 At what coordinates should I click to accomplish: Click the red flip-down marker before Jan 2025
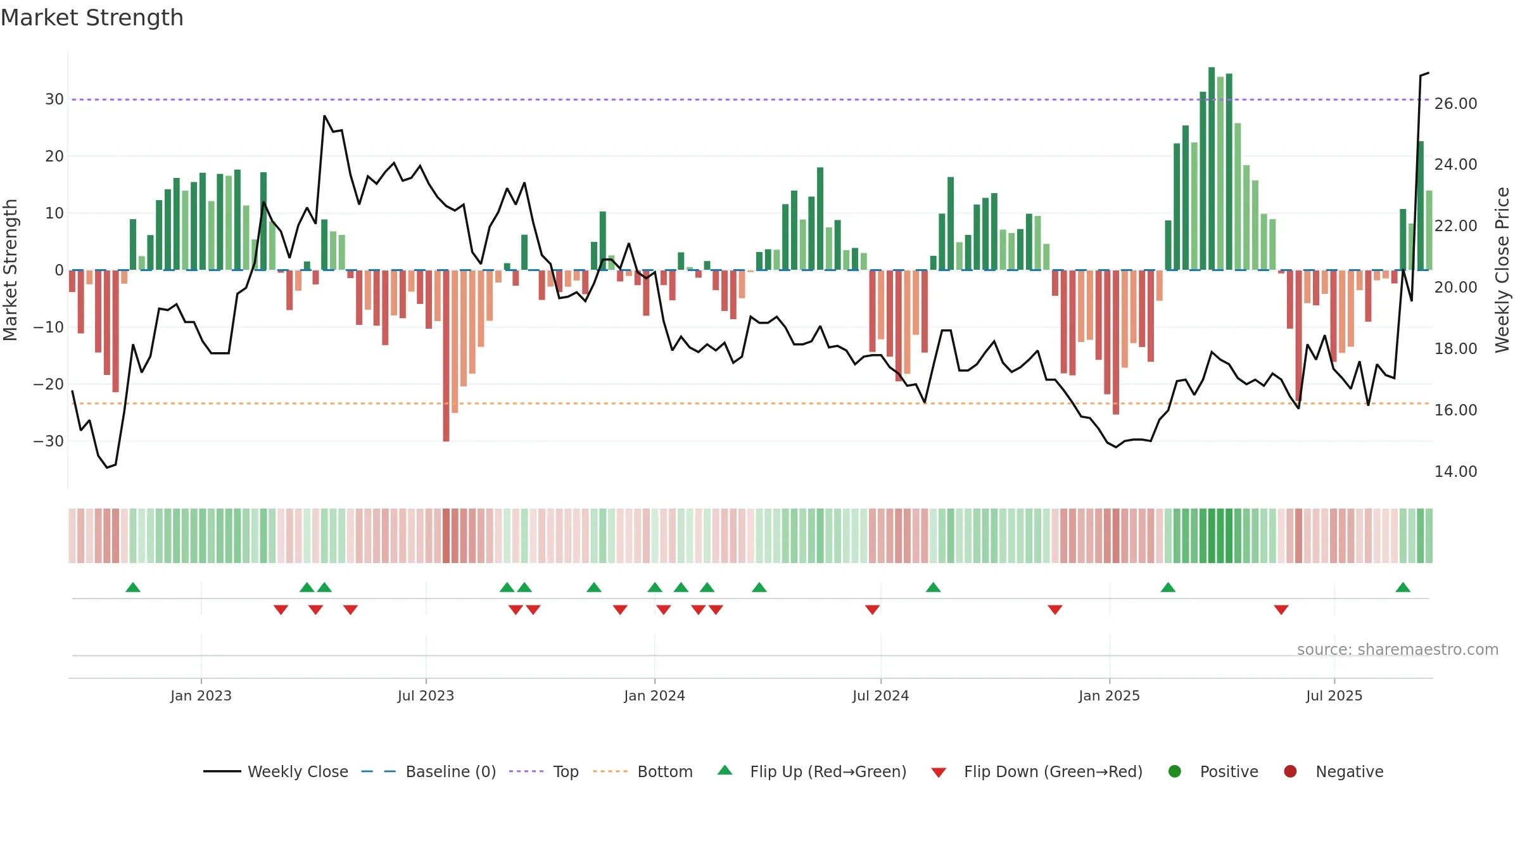1055,609
